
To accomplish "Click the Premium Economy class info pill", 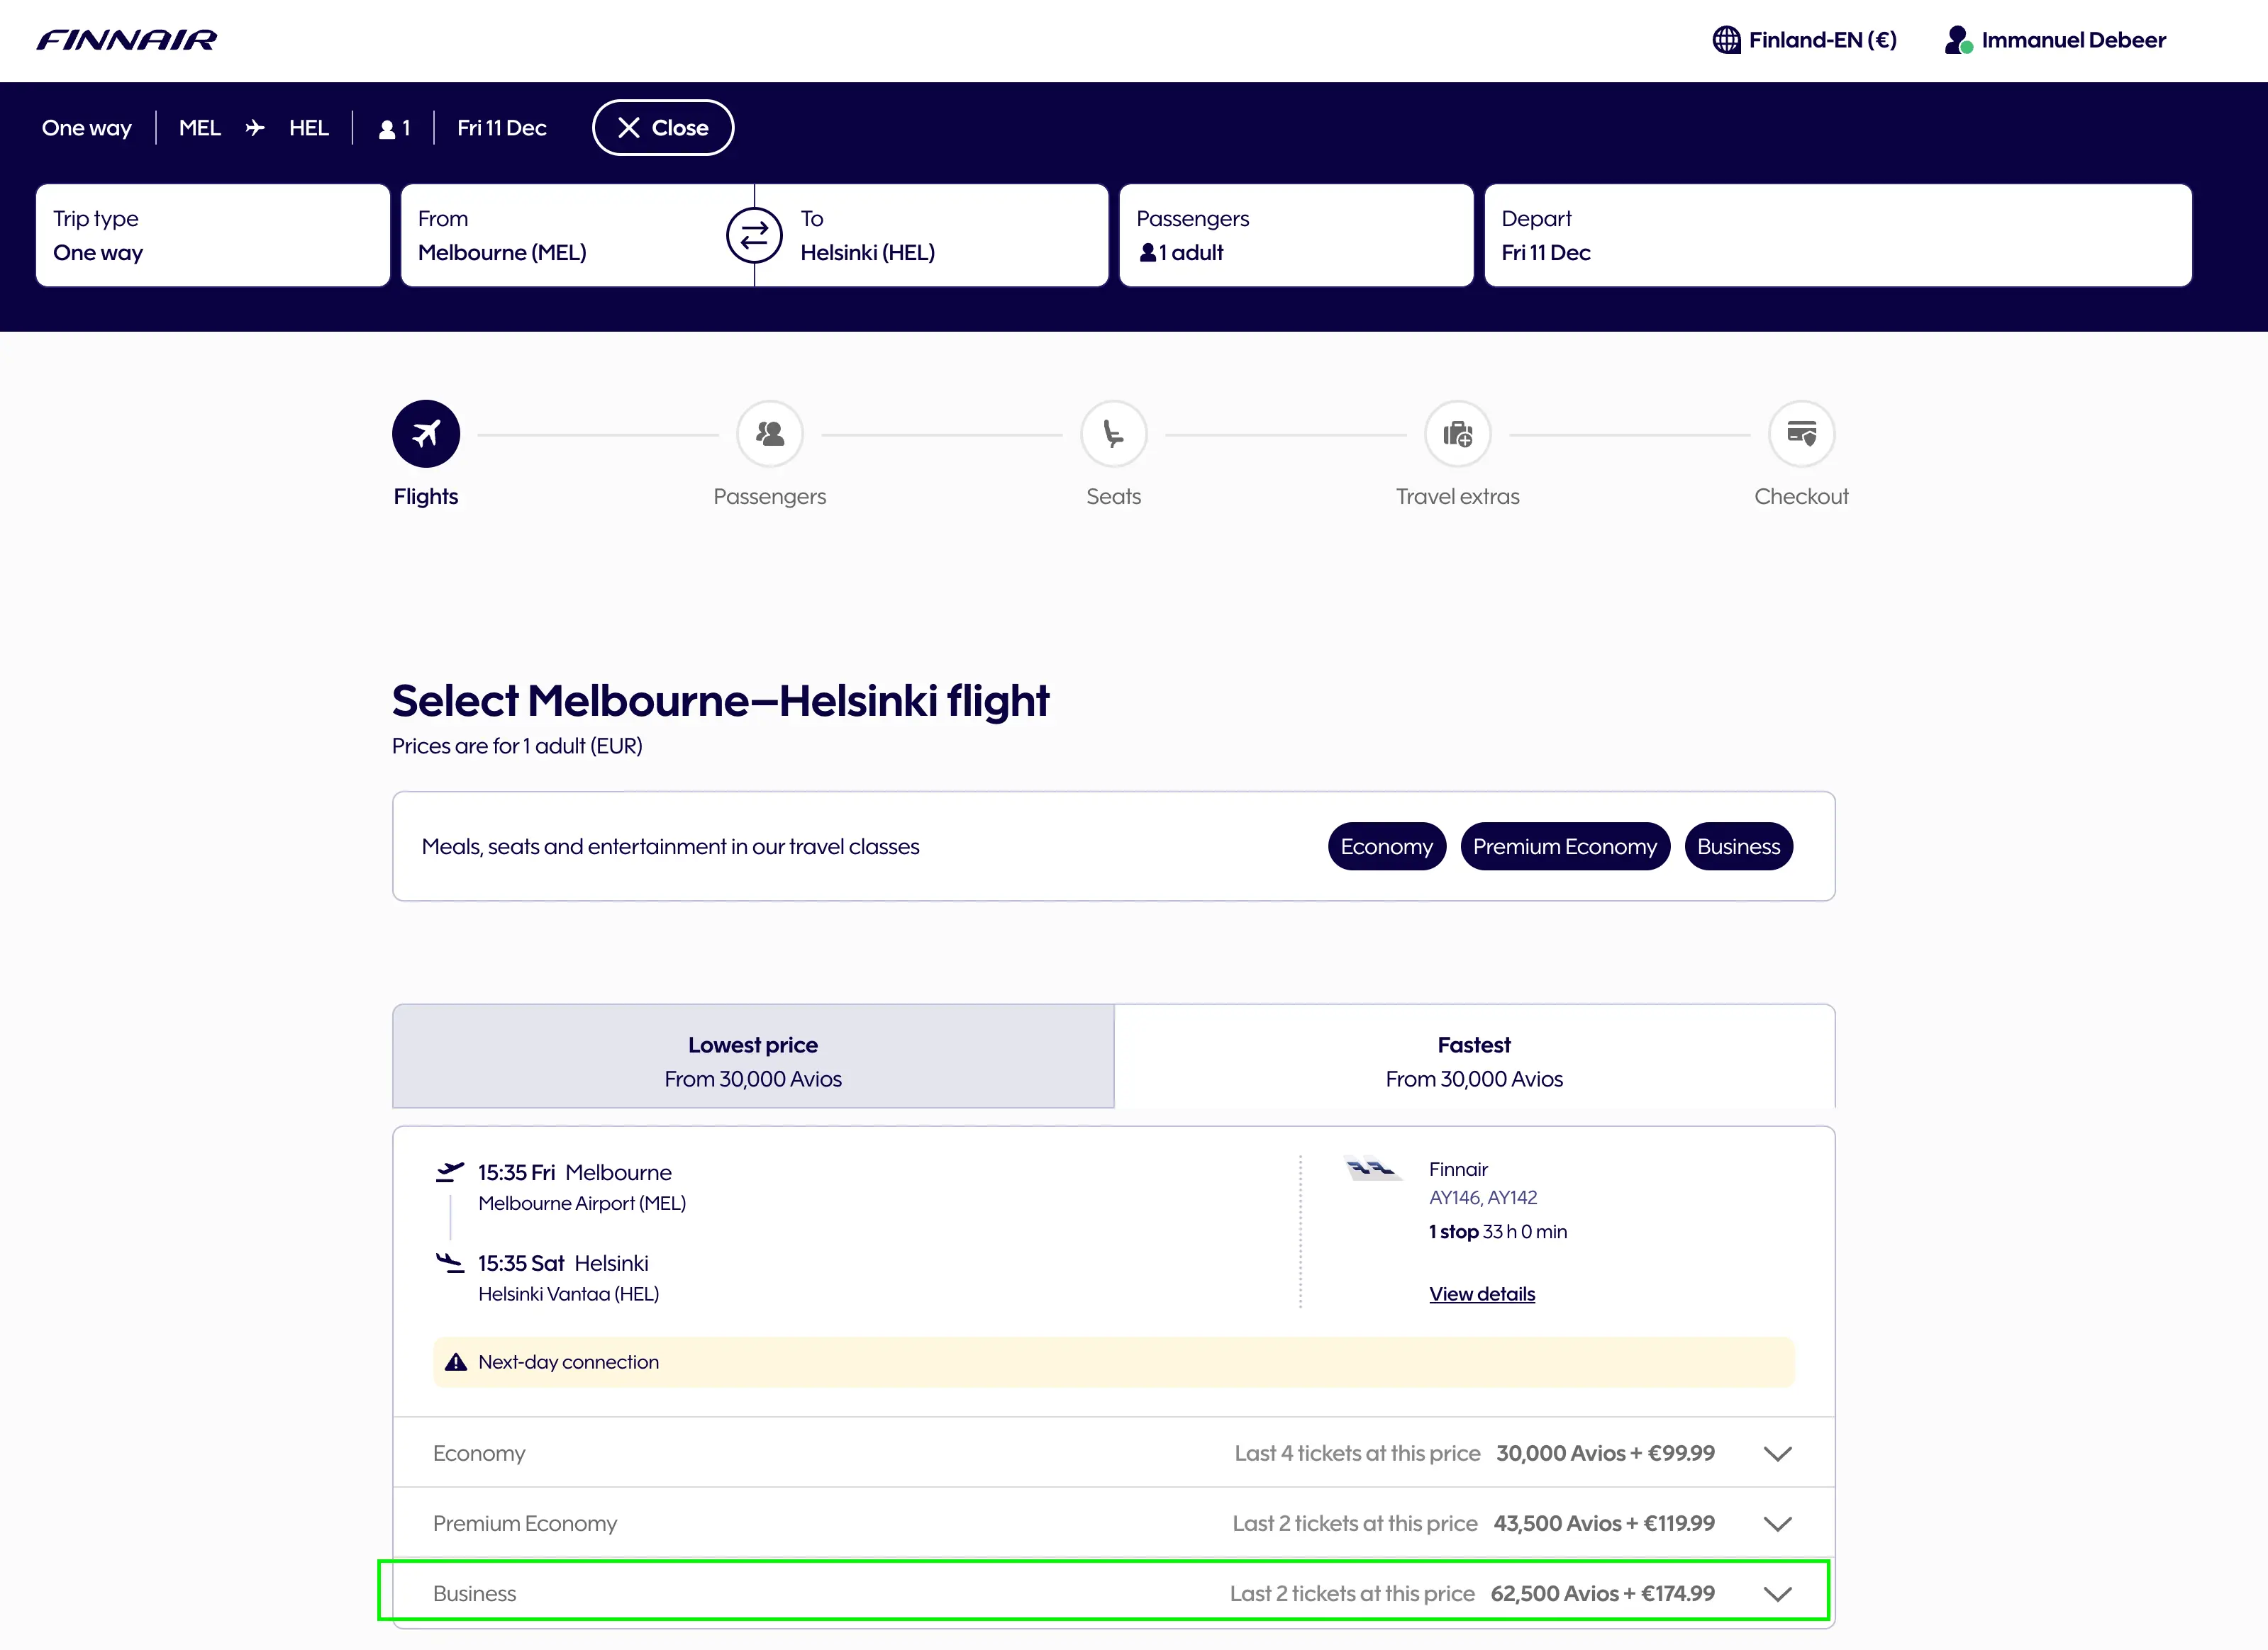I will click(x=1565, y=846).
